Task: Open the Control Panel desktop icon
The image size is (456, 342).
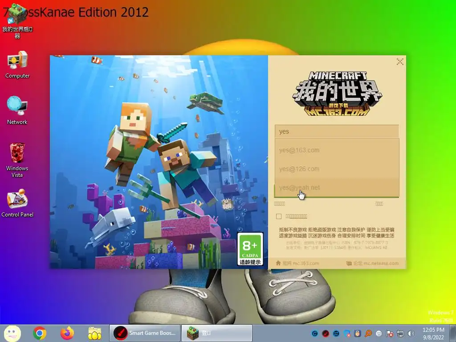Action: pos(17,203)
